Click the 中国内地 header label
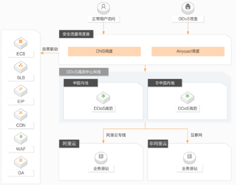The image size is (237, 185). (81, 83)
